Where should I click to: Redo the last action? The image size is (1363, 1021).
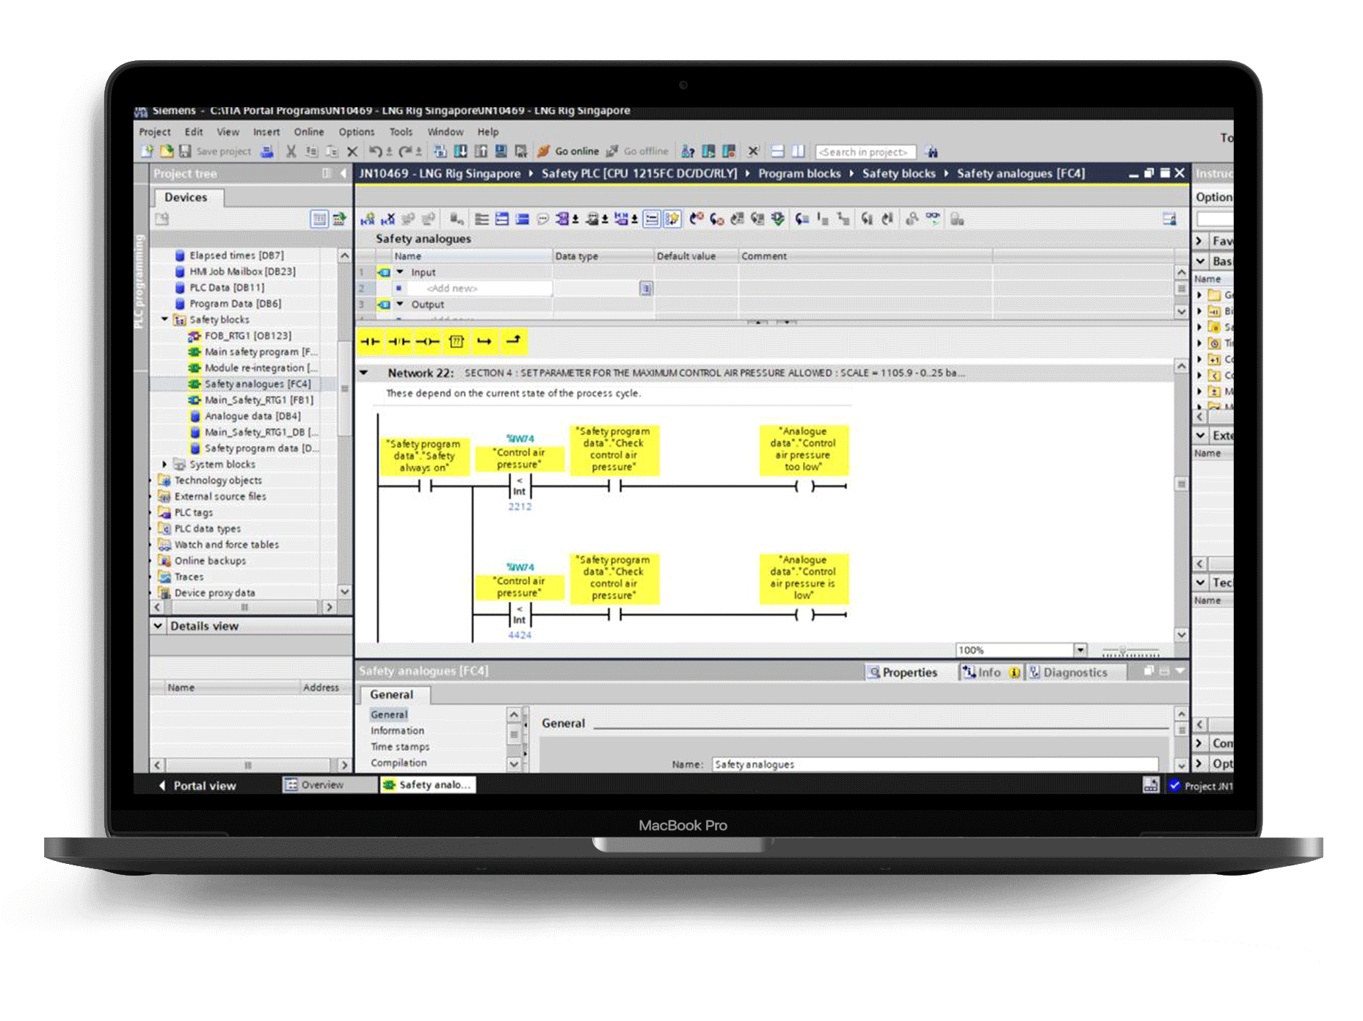coord(404,151)
